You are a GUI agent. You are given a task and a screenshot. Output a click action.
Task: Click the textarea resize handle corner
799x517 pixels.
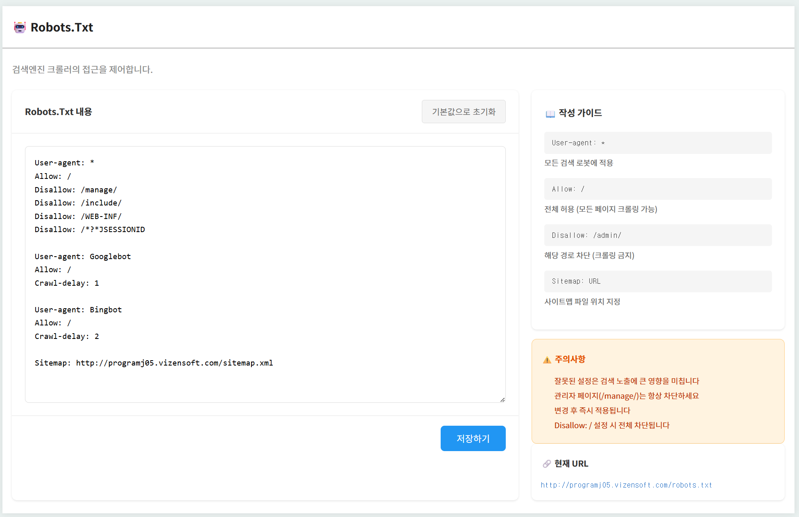[502, 400]
